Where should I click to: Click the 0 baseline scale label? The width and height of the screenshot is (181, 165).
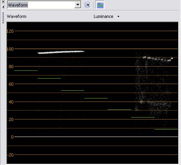(x=12, y=137)
